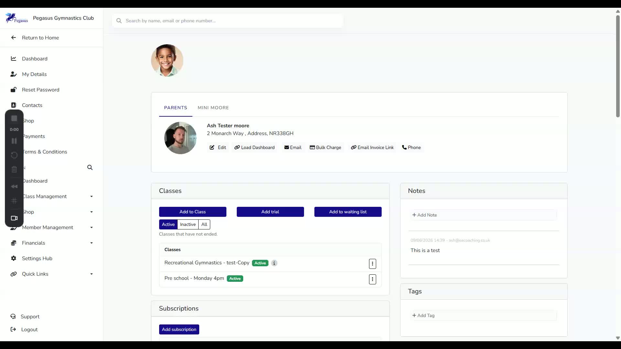Click the Logout arrow icon
Image resolution: width=621 pixels, height=349 pixels.
pos(13,329)
